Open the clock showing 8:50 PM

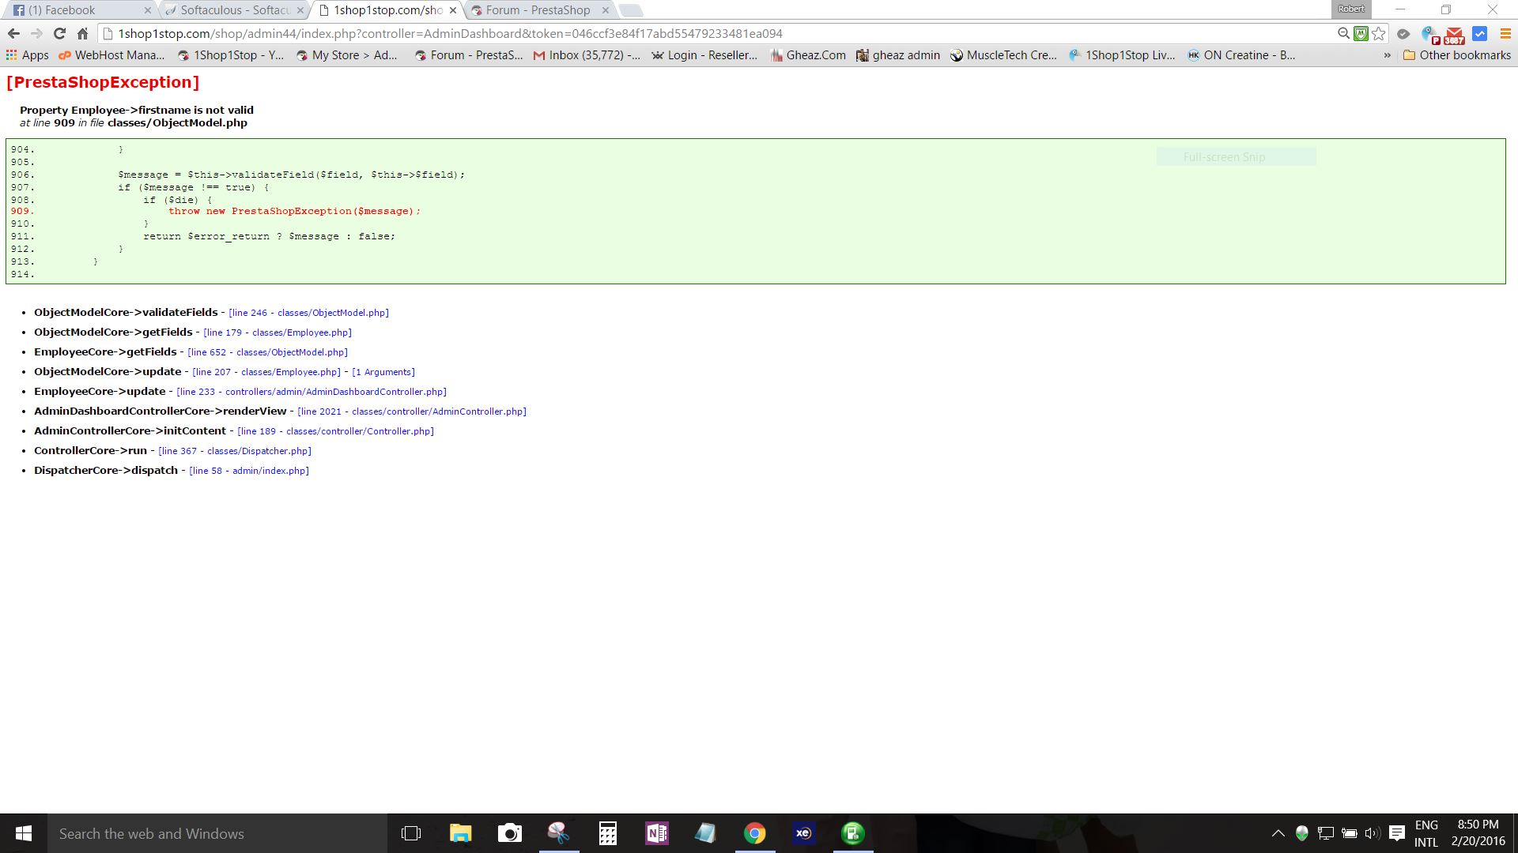(x=1478, y=833)
